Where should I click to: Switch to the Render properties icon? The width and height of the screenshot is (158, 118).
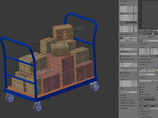pos(144,34)
